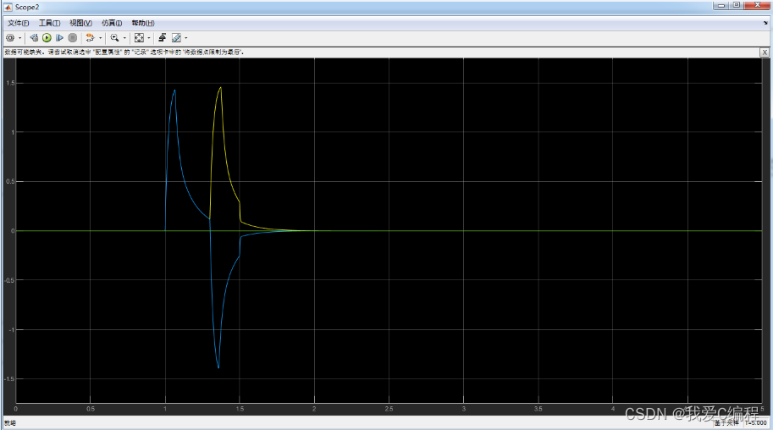Click the MATLAB icon in title bar
773x430 pixels.
coord(8,7)
